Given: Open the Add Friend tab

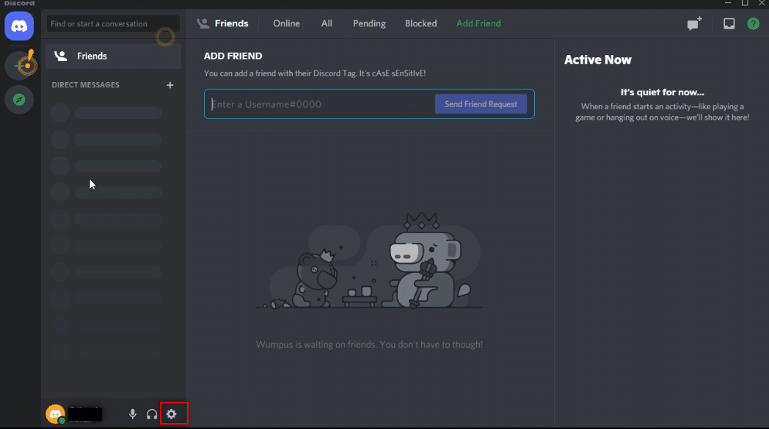Looking at the screenshot, I should point(478,23).
